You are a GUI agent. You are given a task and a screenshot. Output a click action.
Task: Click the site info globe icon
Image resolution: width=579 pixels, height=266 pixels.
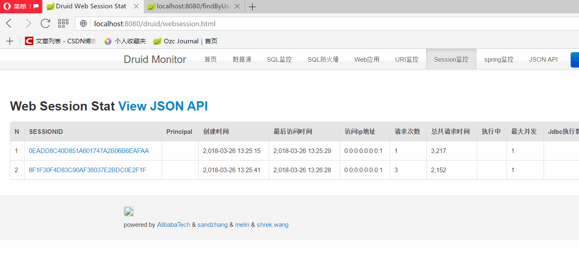[83, 24]
